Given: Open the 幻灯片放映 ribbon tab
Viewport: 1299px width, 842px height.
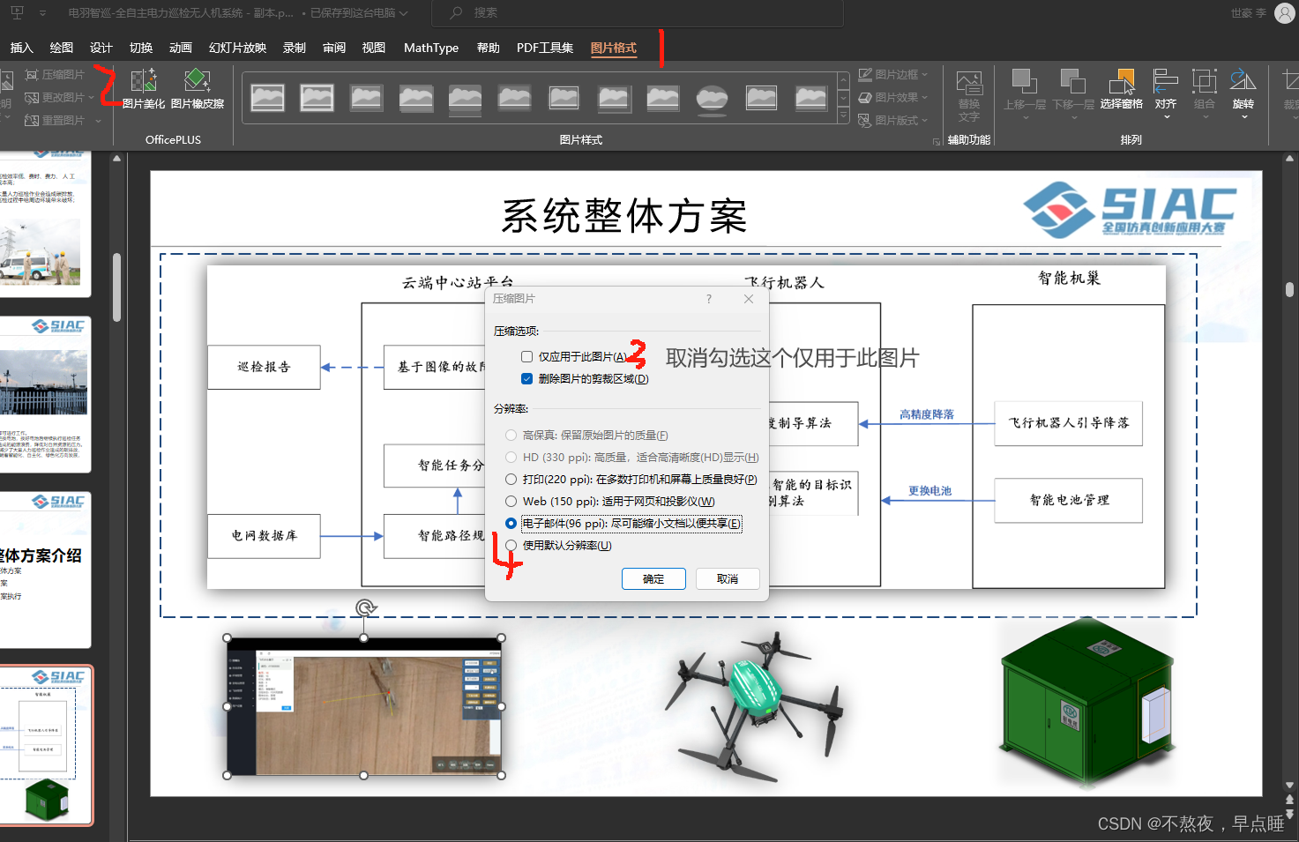Looking at the screenshot, I should click(237, 48).
